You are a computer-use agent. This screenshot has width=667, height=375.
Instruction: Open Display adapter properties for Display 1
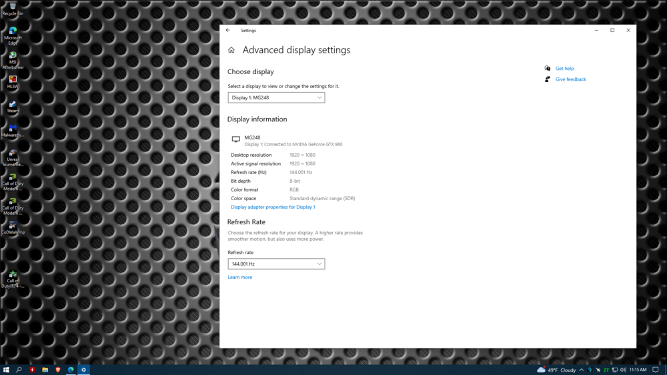(273, 207)
